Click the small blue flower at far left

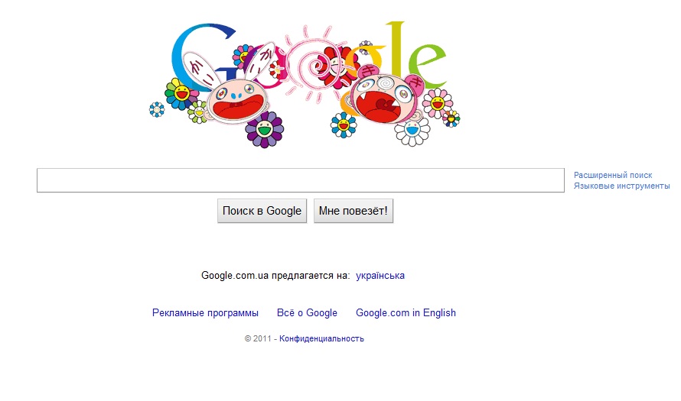pos(157,109)
